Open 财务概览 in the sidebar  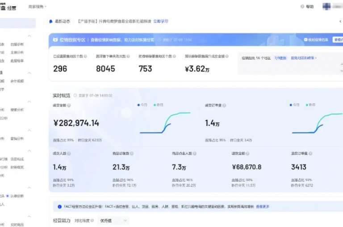pyautogui.click(x=17, y=167)
